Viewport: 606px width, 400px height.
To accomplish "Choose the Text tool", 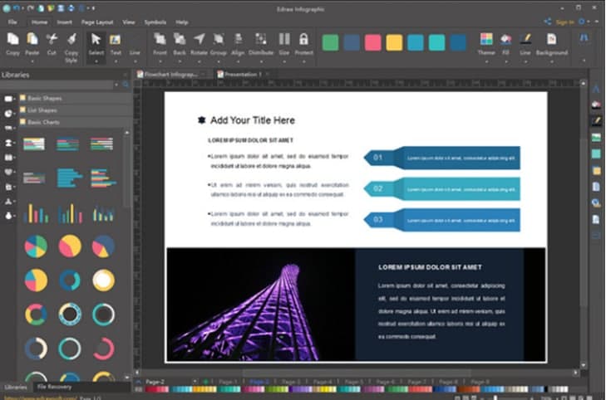I will [116, 39].
